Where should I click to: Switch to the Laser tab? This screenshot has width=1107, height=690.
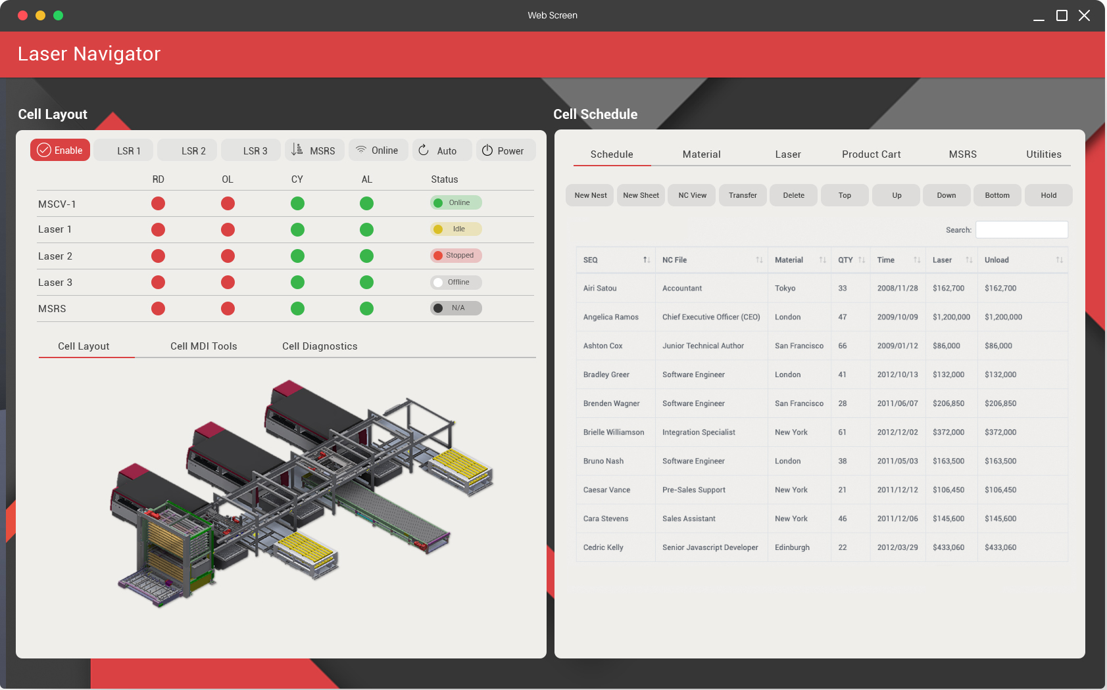(788, 154)
